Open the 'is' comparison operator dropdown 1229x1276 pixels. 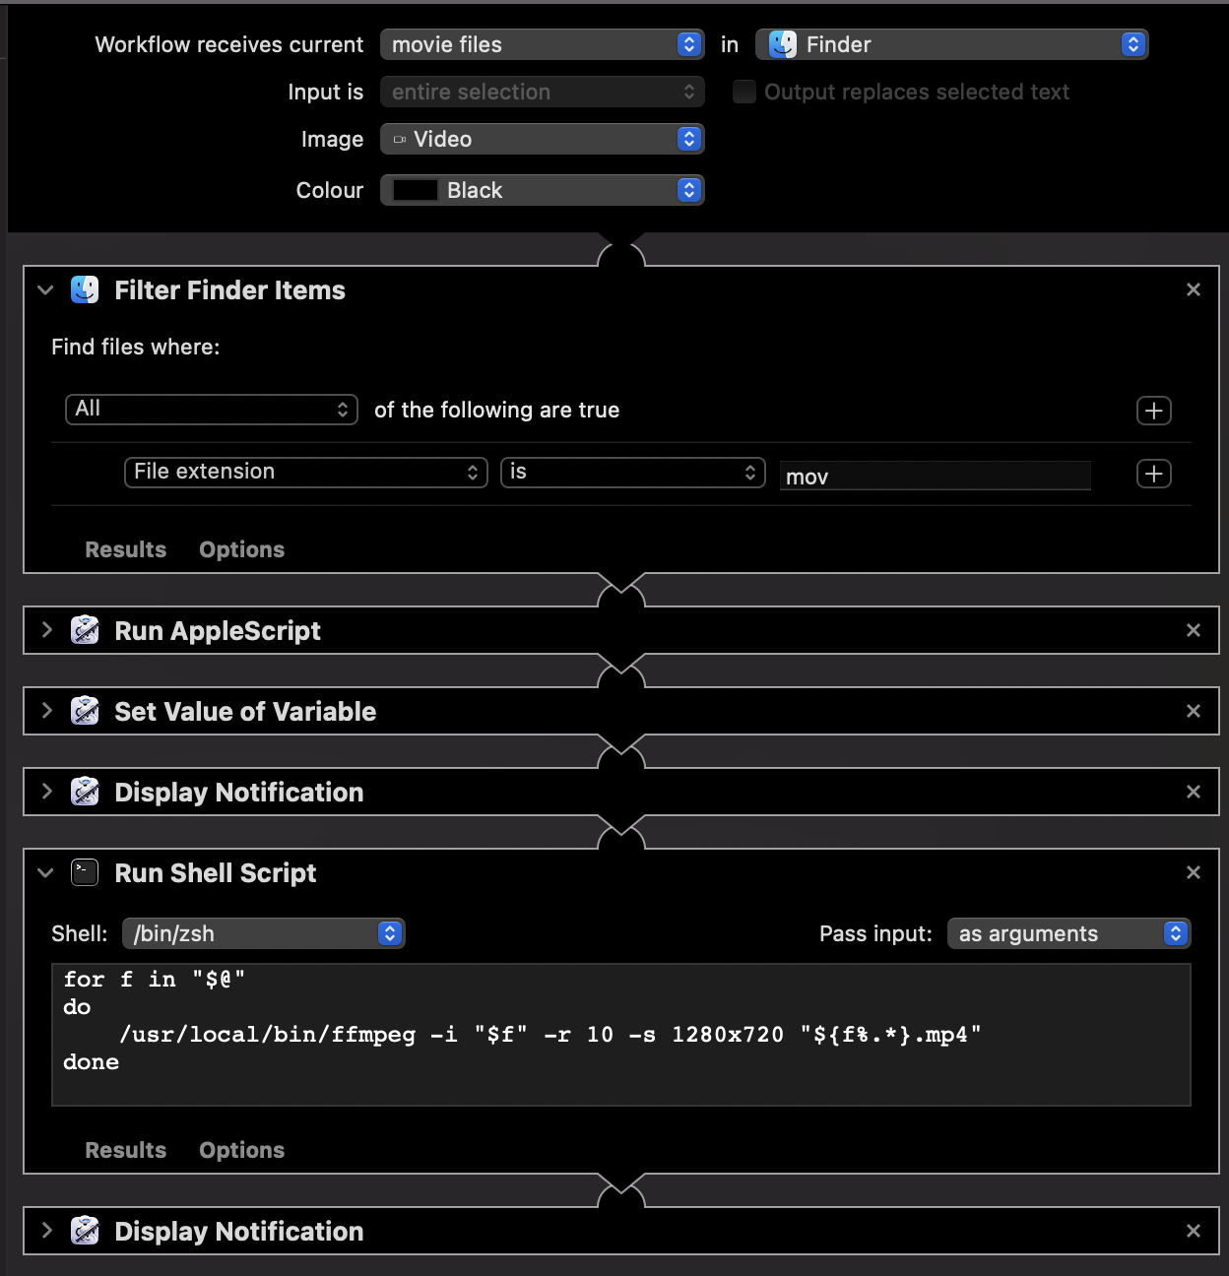(633, 473)
